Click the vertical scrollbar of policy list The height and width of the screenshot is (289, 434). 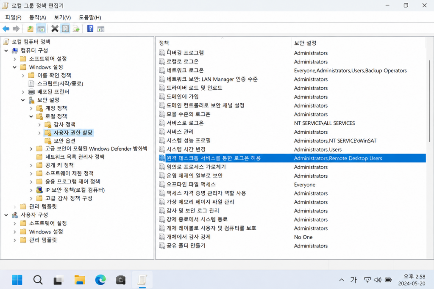[x=430, y=101]
